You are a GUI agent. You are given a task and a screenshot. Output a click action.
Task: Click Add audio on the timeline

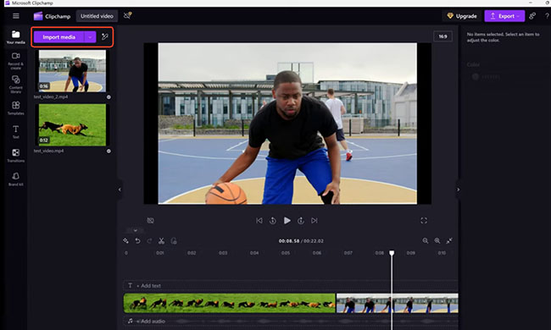pos(150,321)
